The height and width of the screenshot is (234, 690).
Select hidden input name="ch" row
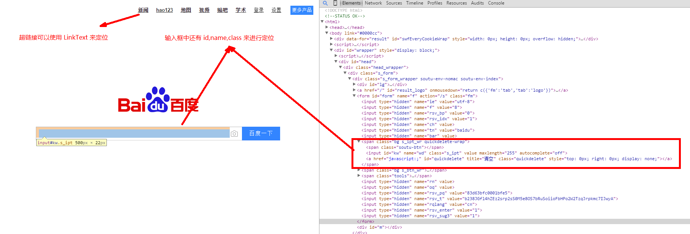coord(408,124)
